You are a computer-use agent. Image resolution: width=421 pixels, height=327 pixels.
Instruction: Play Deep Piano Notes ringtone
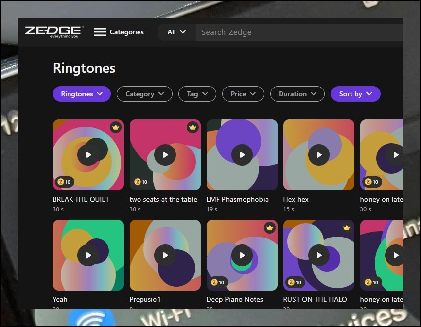tap(242, 255)
